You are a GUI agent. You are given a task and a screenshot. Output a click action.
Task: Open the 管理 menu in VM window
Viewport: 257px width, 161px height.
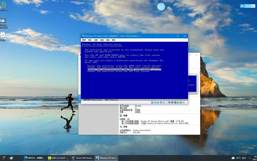(x=84, y=40)
